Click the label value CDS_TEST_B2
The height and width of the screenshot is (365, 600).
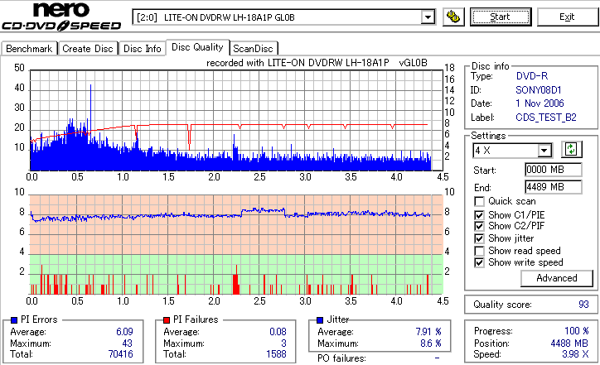pyautogui.click(x=546, y=118)
